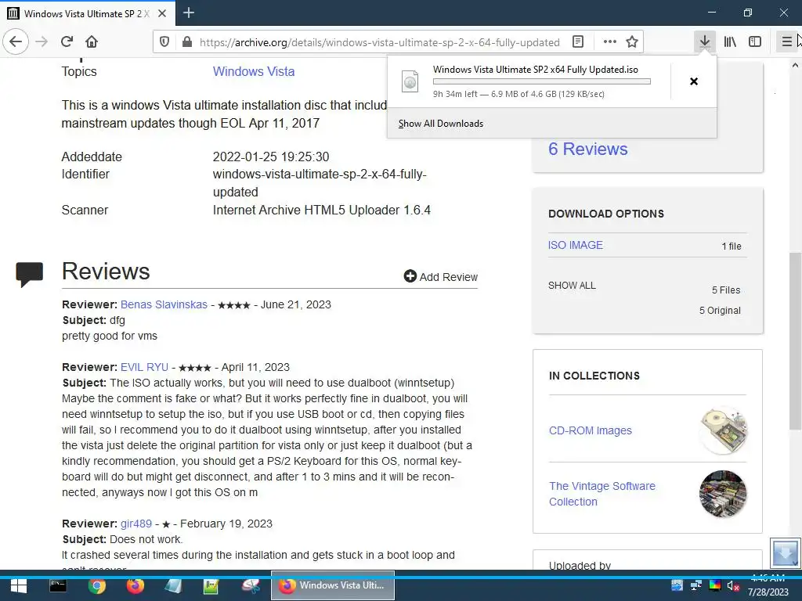This screenshot has width=802, height=601.
Task: Click Internet Archive HTML5 Uploader 1.6.4 text
Action: click(322, 210)
